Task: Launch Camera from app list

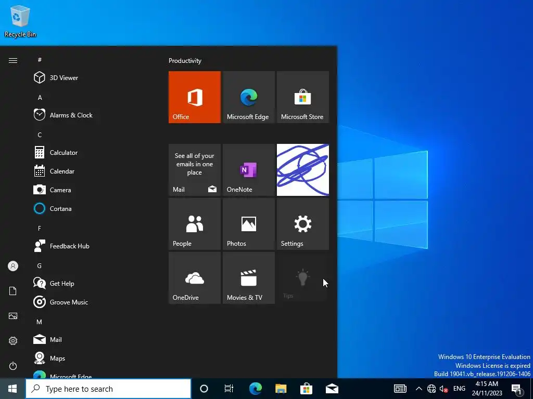Action: pyautogui.click(x=92, y=190)
